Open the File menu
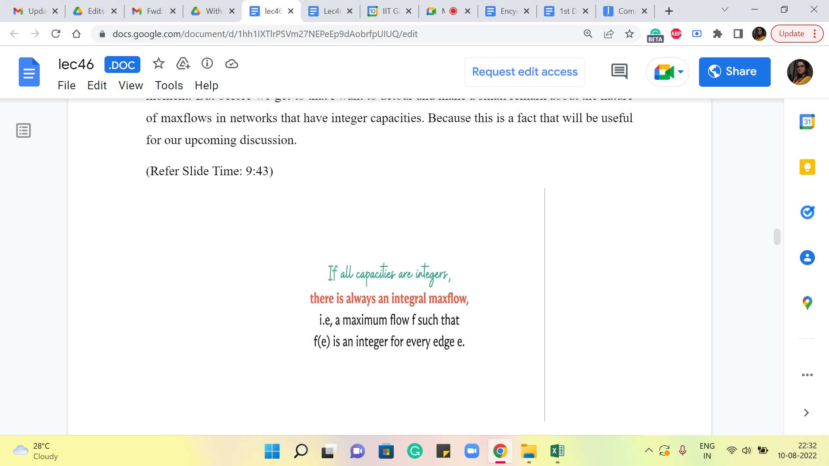This screenshot has width=829, height=466. (66, 85)
